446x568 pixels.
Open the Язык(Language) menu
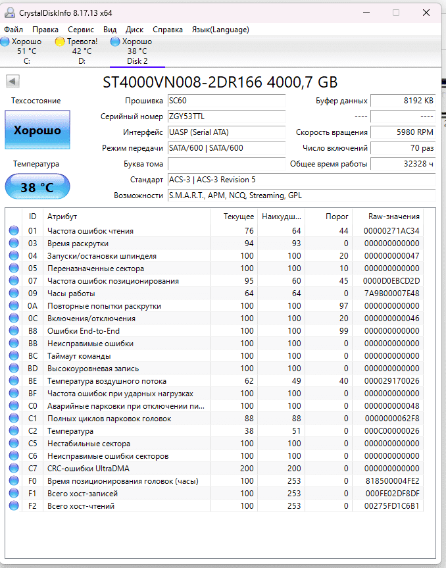(220, 30)
